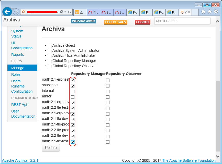This screenshot has width=222, height=164.
Task: Check Repository Manager for the internal repository
Action: [73, 91]
